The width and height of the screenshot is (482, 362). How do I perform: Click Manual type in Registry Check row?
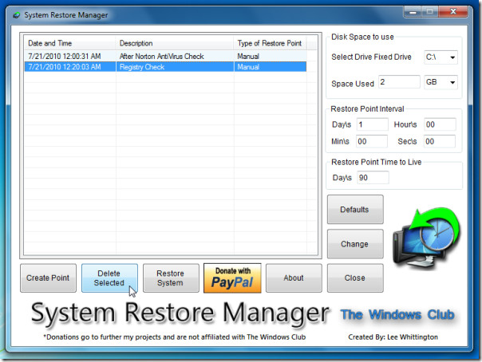(x=248, y=67)
